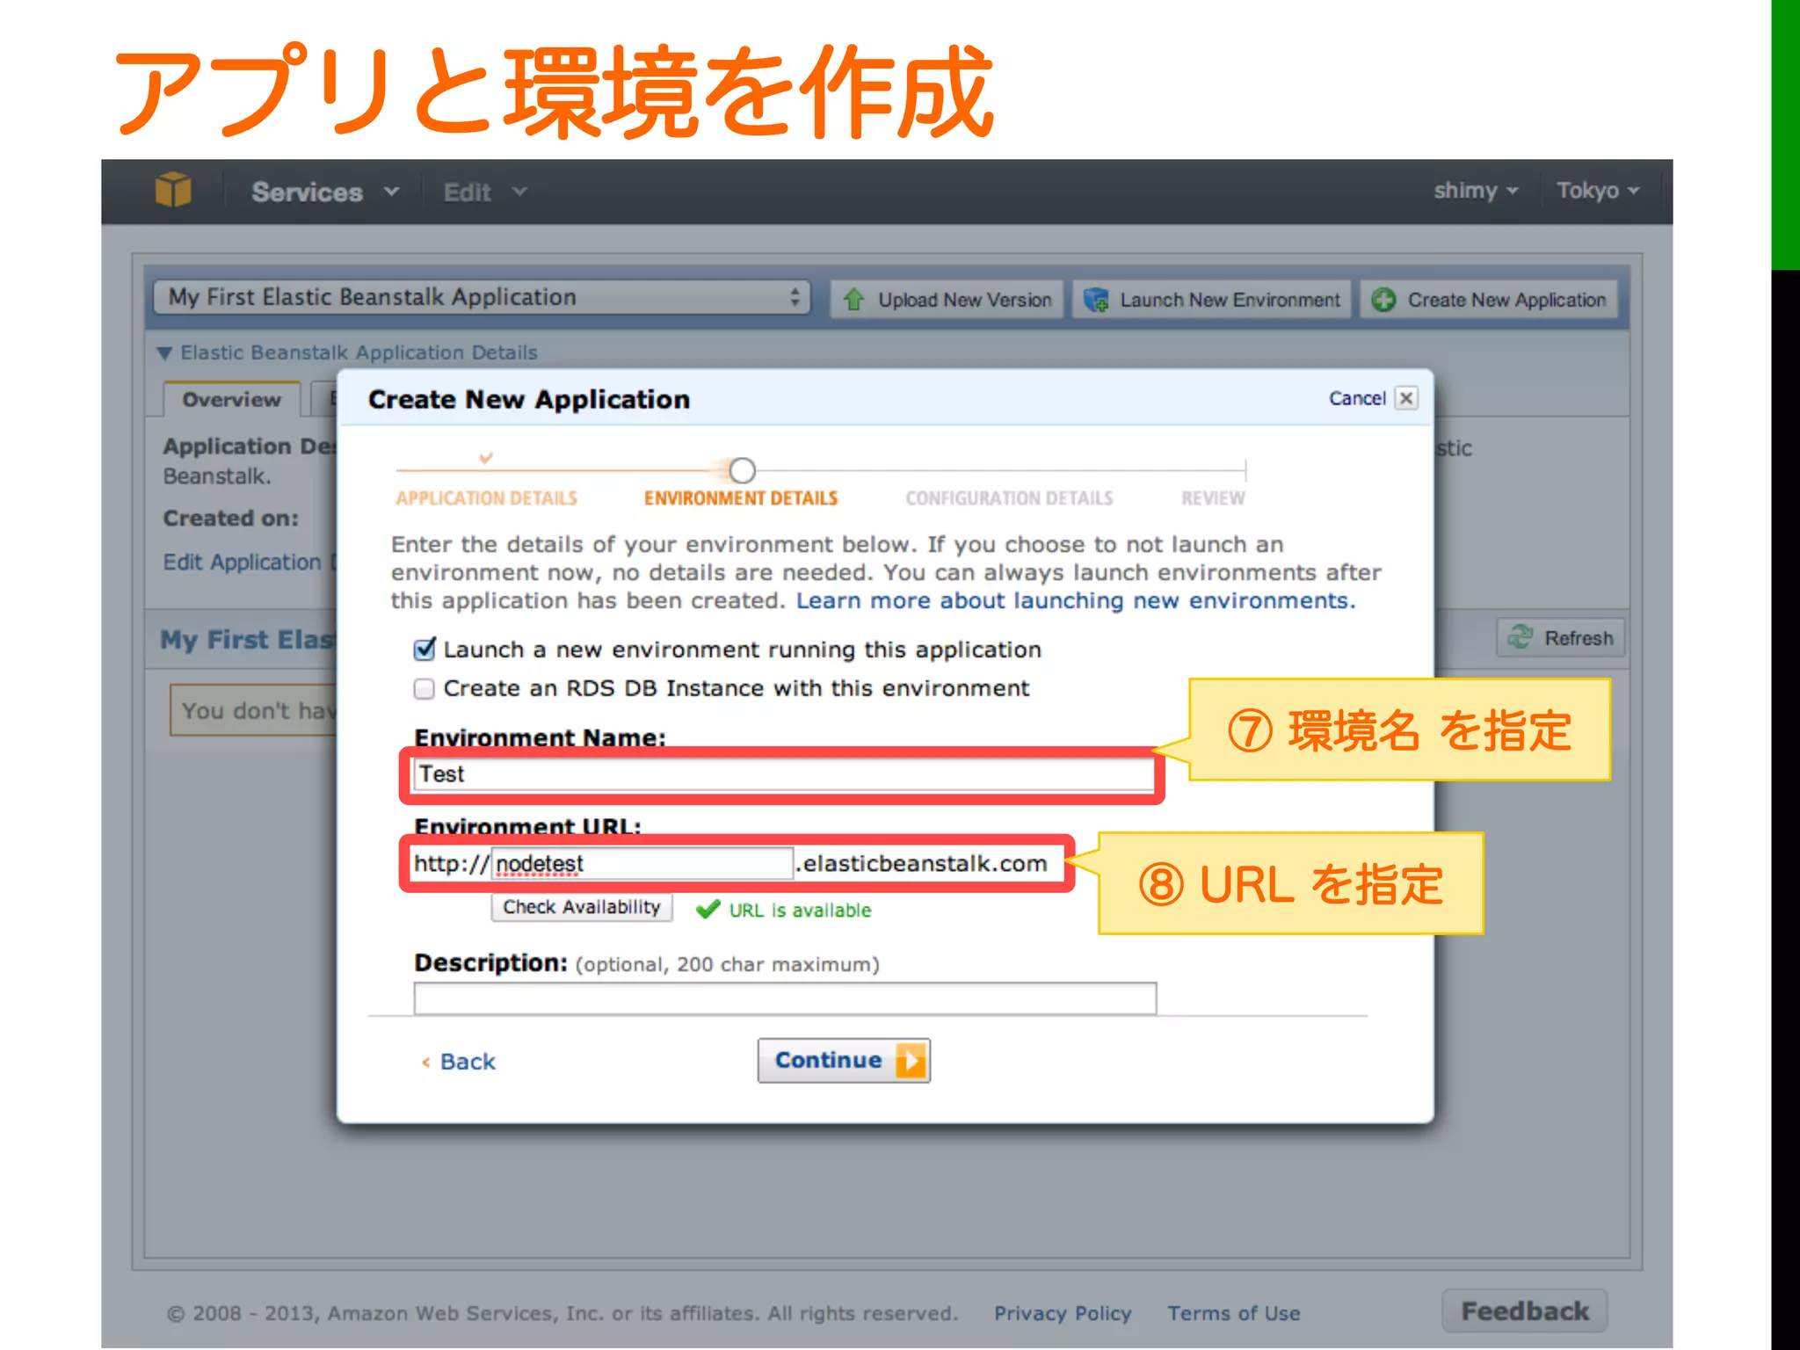
Task: Open the Tokyo region dropdown
Action: pyautogui.click(x=1598, y=191)
